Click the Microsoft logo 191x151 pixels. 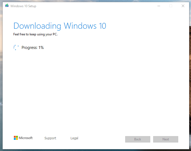coord(23,138)
